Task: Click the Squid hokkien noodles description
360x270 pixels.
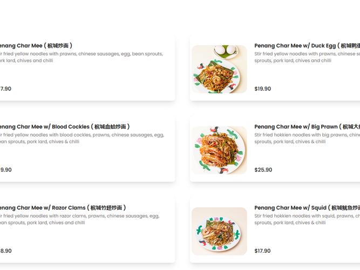Action: [x=306, y=219]
